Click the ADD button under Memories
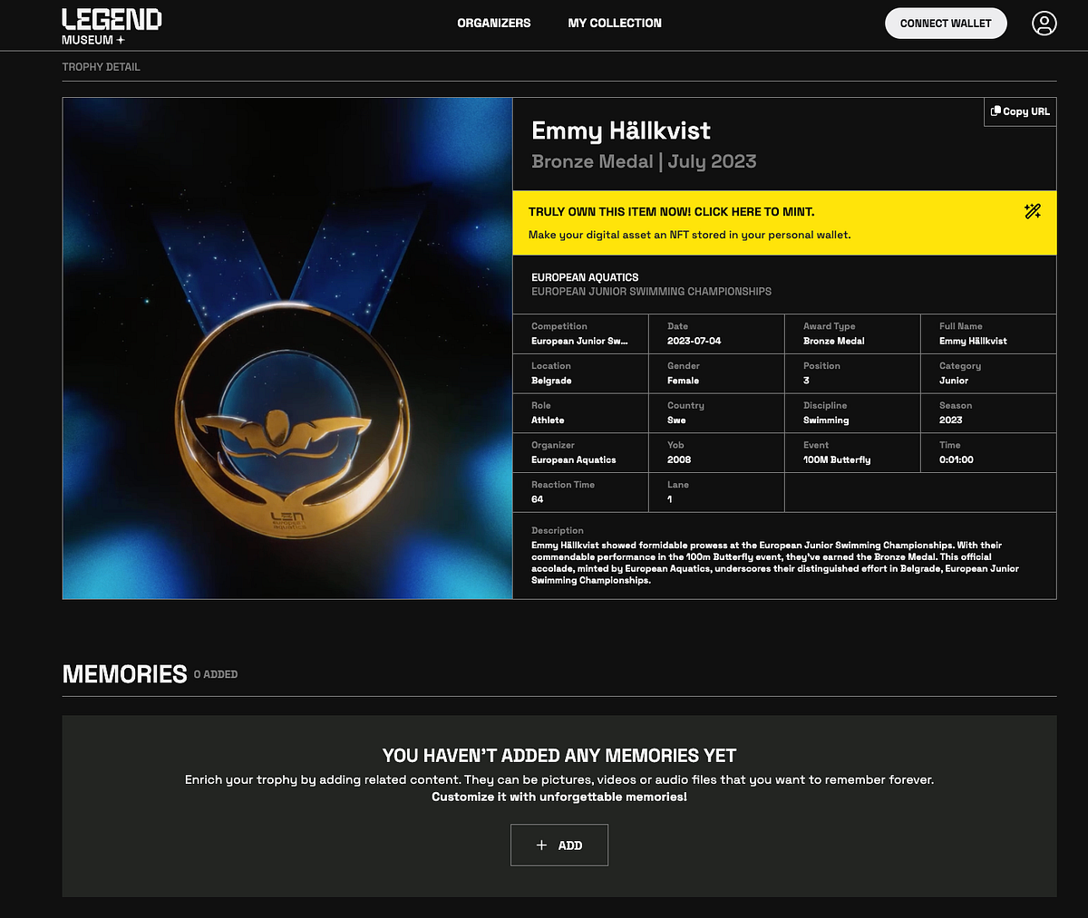This screenshot has width=1088, height=918. coord(559,844)
